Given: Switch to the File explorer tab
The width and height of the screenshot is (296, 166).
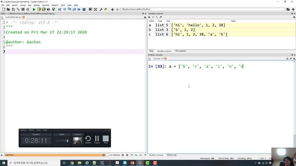Looking at the screenshot, I should (181, 51).
